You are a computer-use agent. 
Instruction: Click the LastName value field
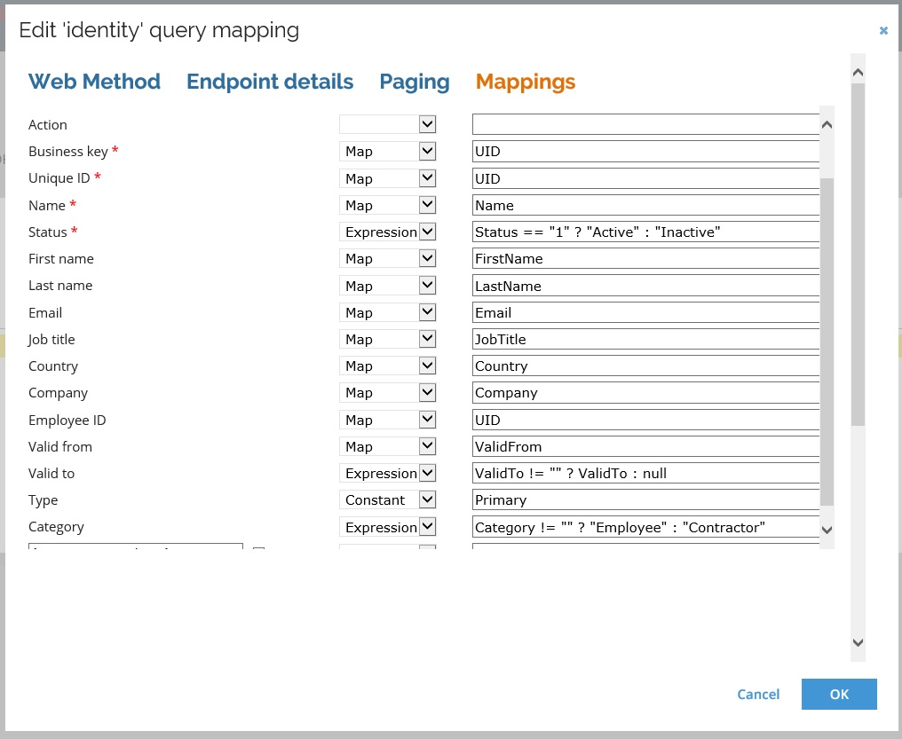tap(645, 286)
